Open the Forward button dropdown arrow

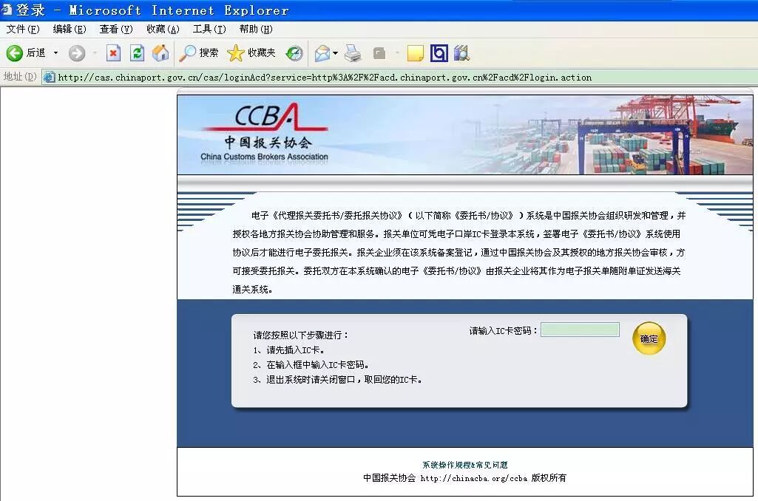pyautogui.click(x=93, y=53)
